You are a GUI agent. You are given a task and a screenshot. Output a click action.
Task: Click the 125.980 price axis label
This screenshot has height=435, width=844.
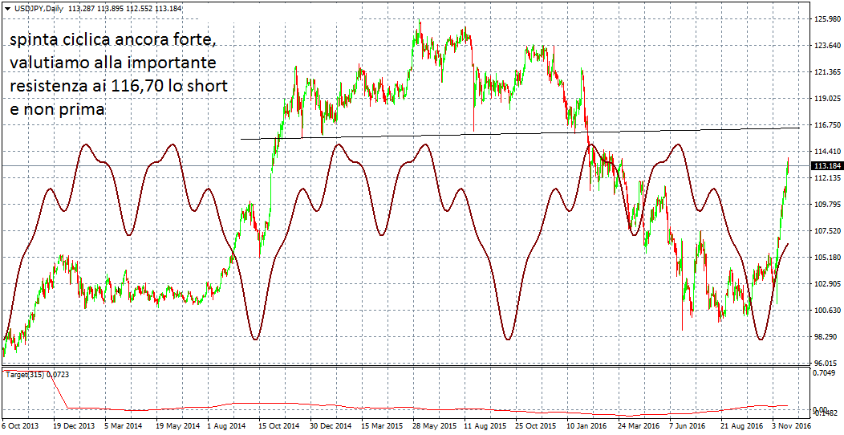click(x=826, y=19)
